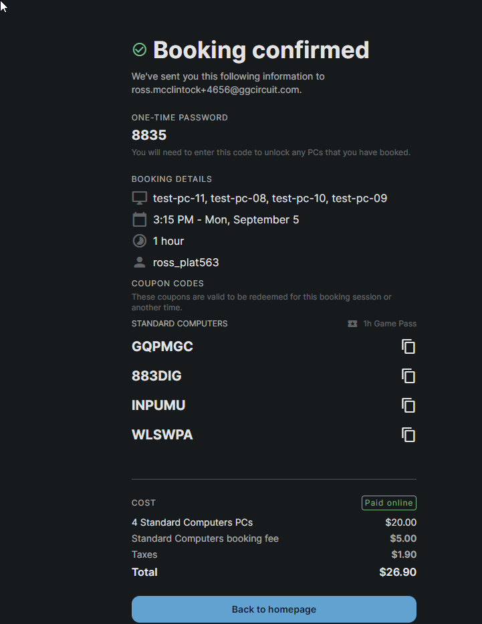Click the Standard Computers section header

(179, 323)
